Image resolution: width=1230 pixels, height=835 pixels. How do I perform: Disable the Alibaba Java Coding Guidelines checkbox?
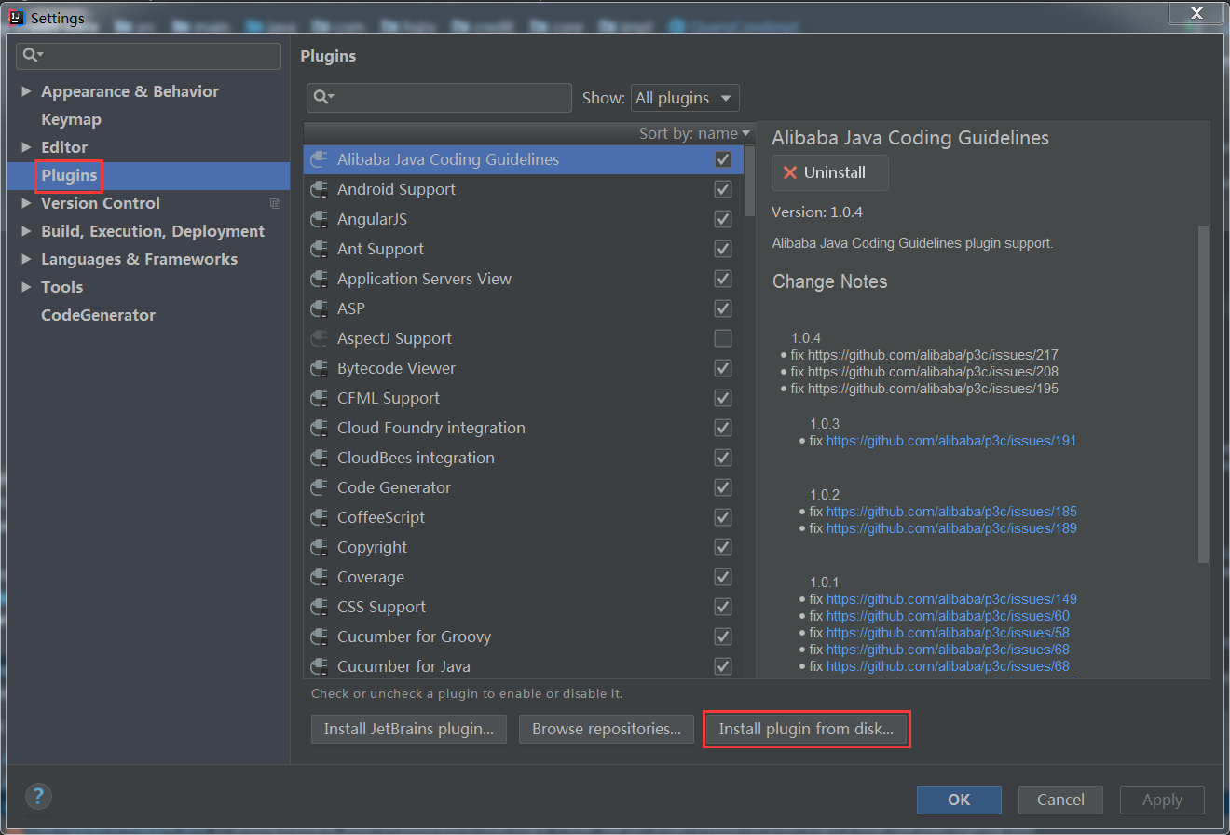pyautogui.click(x=722, y=159)
